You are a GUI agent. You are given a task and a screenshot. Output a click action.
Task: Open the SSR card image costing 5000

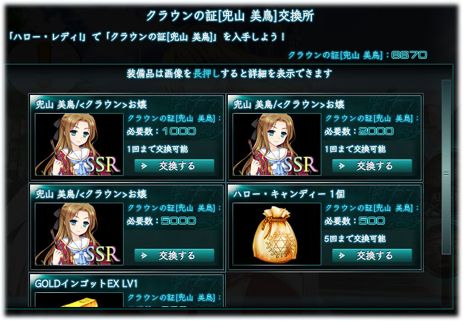pyautogui.click(x=79, y=234)
